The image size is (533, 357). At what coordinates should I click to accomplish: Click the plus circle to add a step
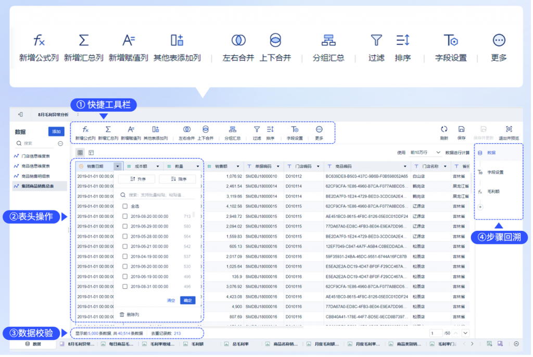[x=480, y=207]
